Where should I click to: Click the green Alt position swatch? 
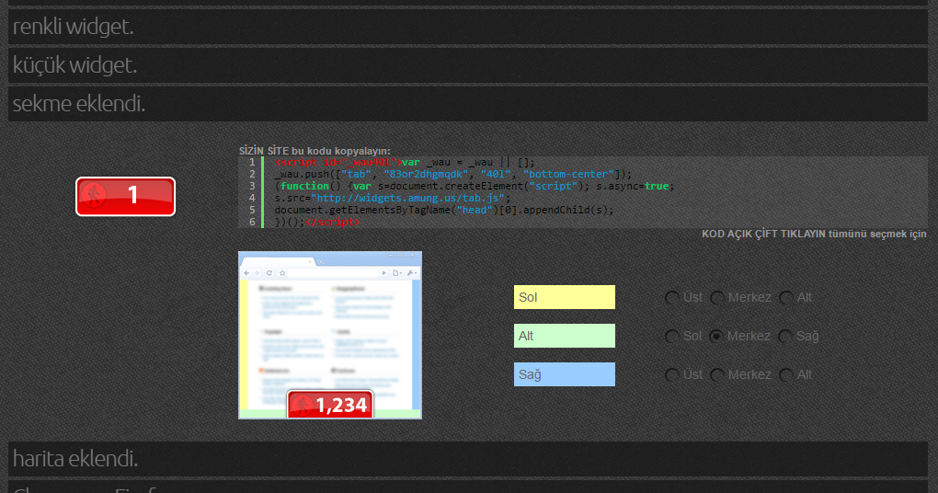[x=564, y=336]
